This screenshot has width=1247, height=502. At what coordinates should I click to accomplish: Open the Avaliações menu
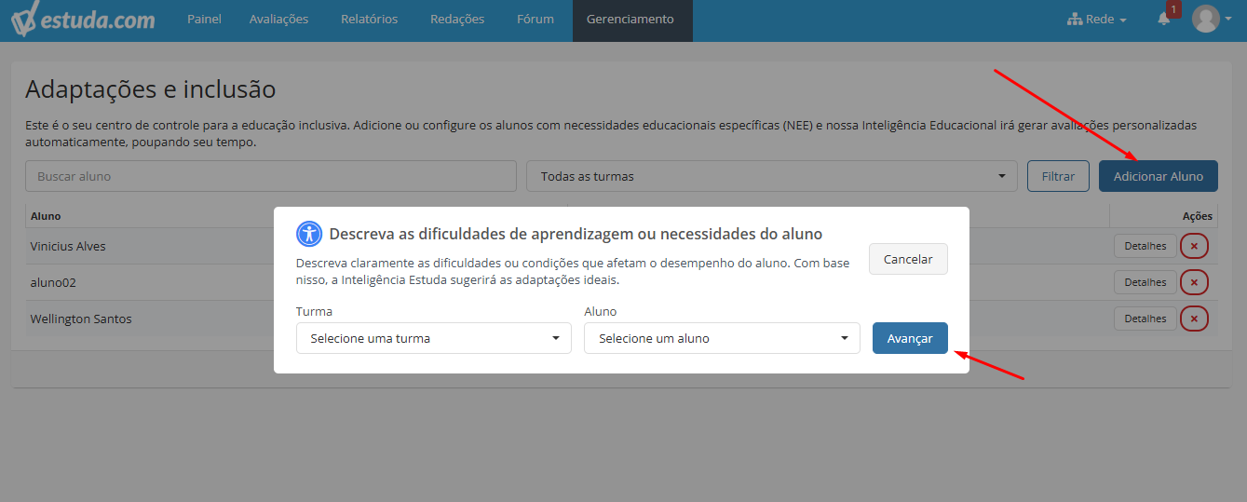click(278, 20)
